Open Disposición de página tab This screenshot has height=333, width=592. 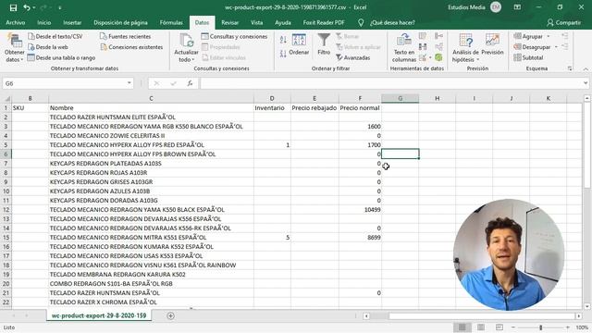click(120, 22)
